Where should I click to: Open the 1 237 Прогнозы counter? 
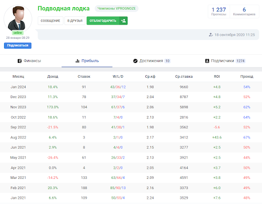point(219,11)
